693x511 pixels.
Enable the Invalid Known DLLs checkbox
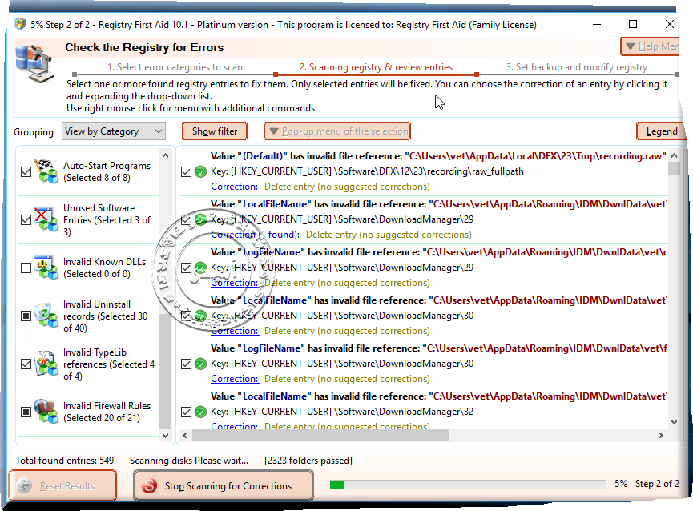(x=26, y=268)
